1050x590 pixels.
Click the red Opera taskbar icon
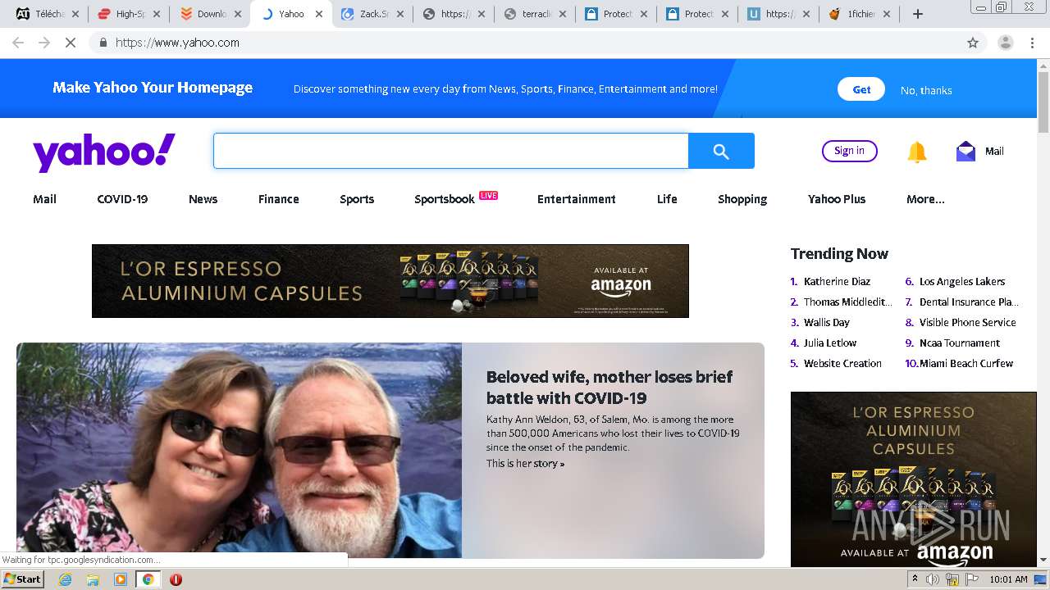(x=176, y=579)
